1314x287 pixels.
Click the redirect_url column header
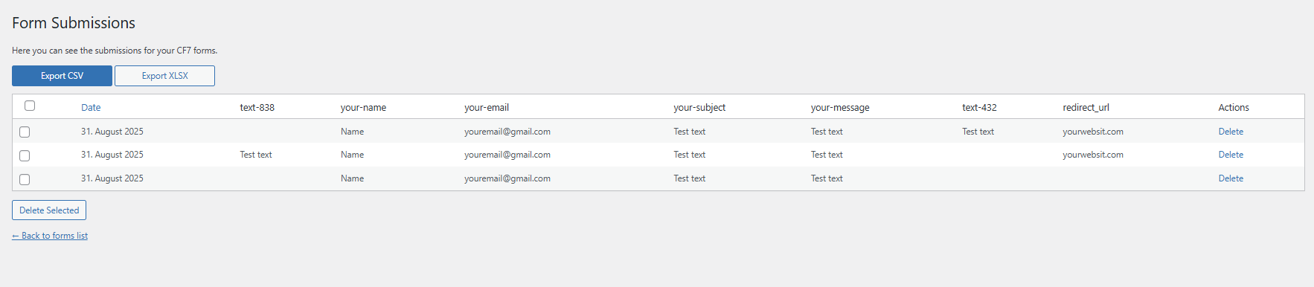tap(1086, 107)
